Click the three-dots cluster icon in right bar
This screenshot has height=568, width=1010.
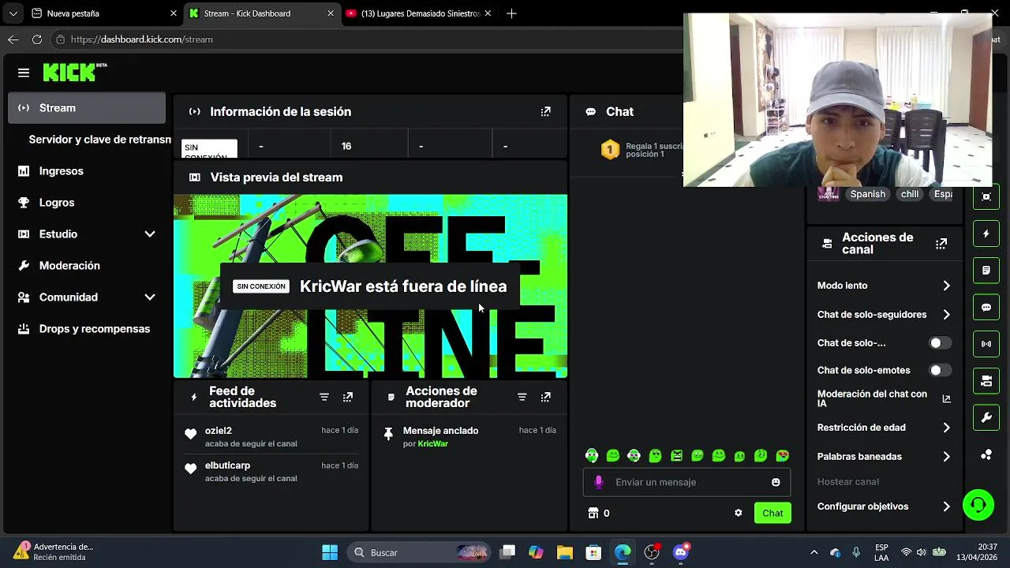(986, 454)
